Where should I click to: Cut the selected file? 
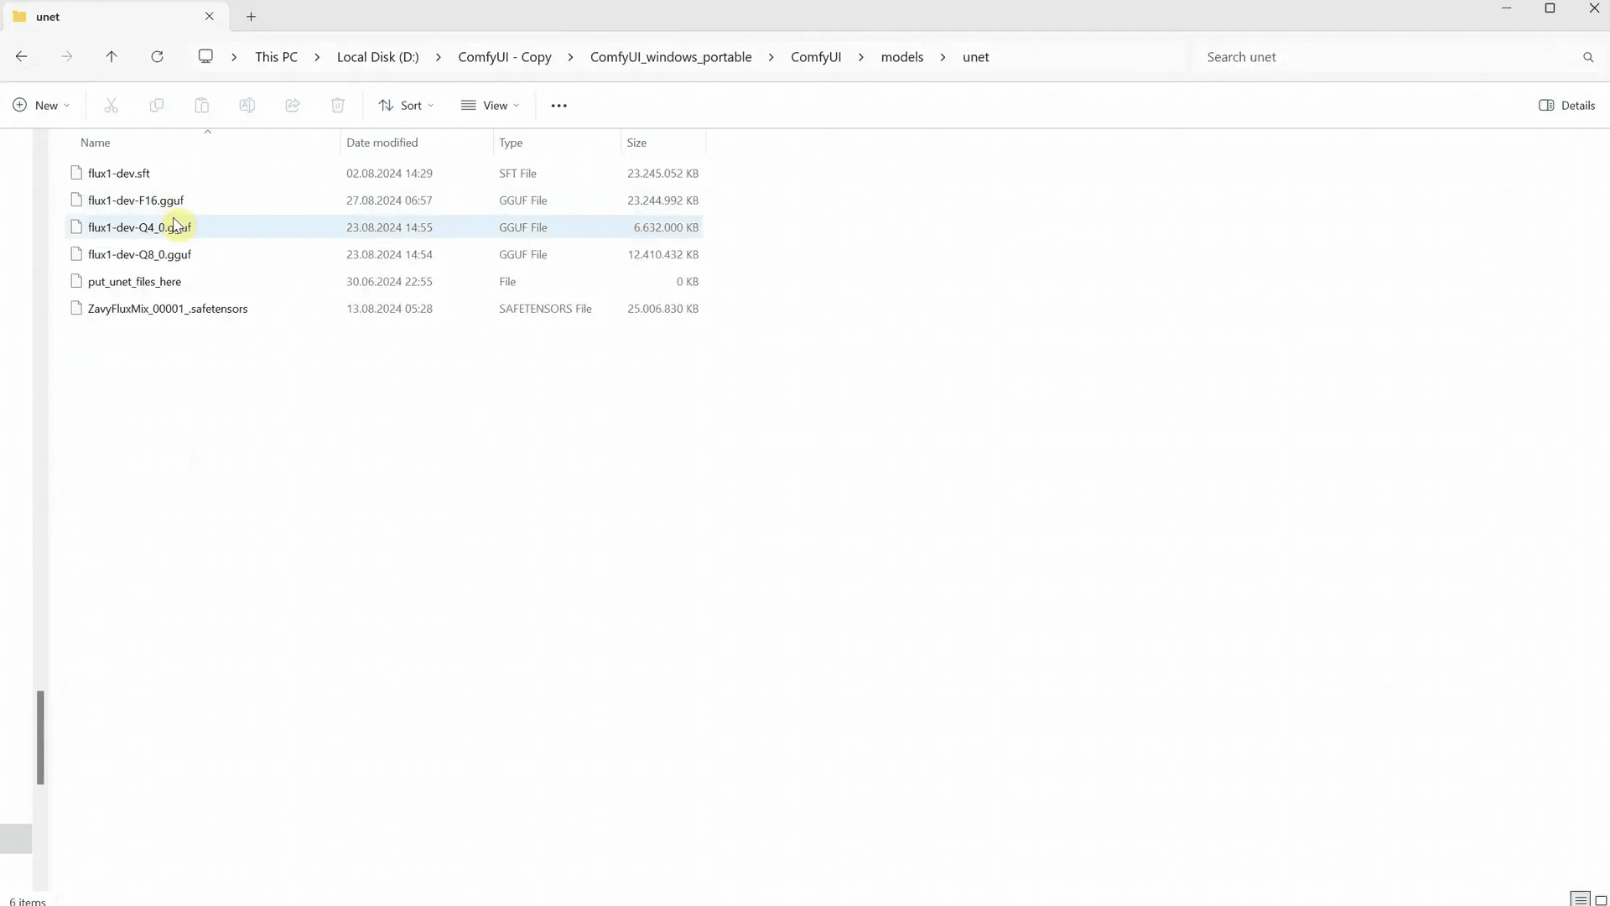tap(111, 105)
